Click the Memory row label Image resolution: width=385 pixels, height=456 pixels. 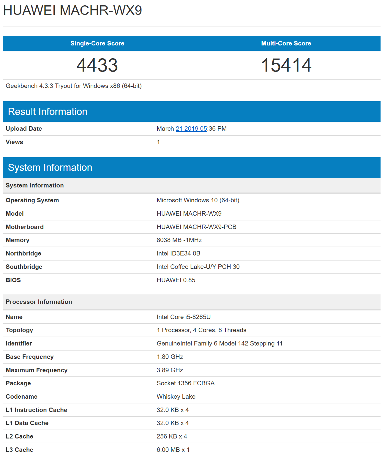pyautogui.click(x=18, y=240)
